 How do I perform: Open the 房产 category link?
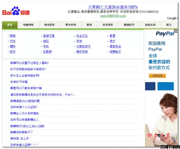tap(112, 41)
